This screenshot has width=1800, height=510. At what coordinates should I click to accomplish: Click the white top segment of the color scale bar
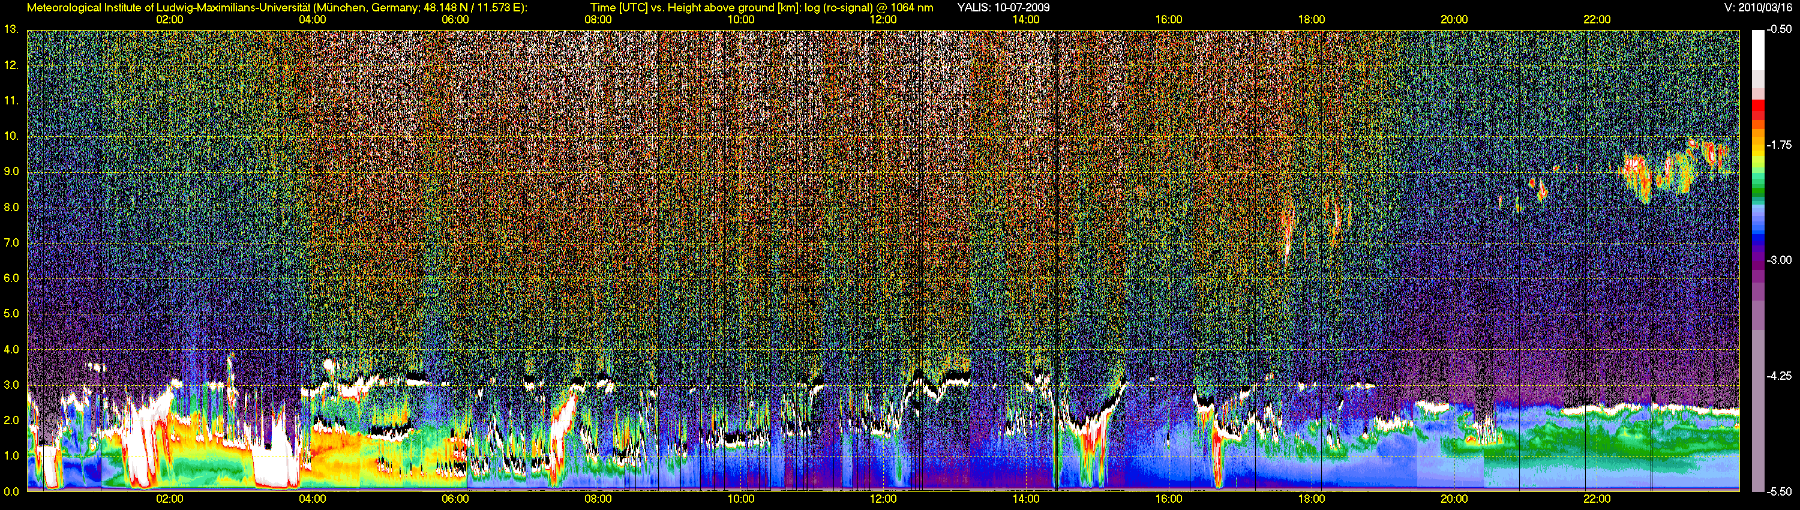pyautogui.click(x=1757, y=50)
